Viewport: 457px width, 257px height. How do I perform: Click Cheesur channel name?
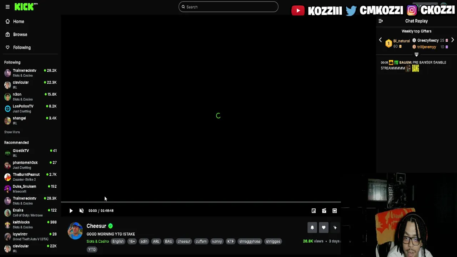96,226
